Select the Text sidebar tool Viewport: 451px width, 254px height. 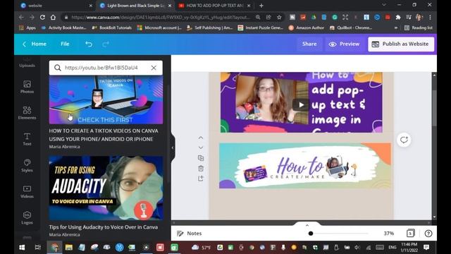coord(27,139)
